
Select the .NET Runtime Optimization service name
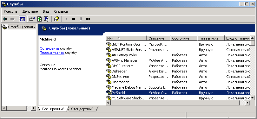tap(129, 44)
